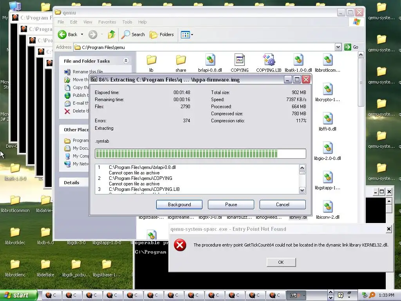
Task: Open the Edit menu
Action: [74, 22]
